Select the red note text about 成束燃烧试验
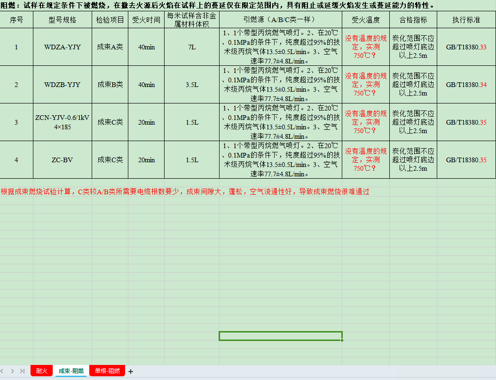Image resolution: width=496 pixels, height=380 pixels. (185, 192)
